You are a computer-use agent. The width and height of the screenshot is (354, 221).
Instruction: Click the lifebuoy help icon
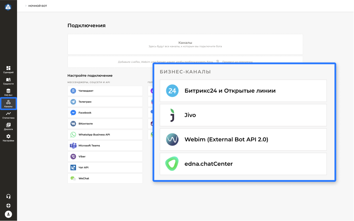tap(8, 206)
